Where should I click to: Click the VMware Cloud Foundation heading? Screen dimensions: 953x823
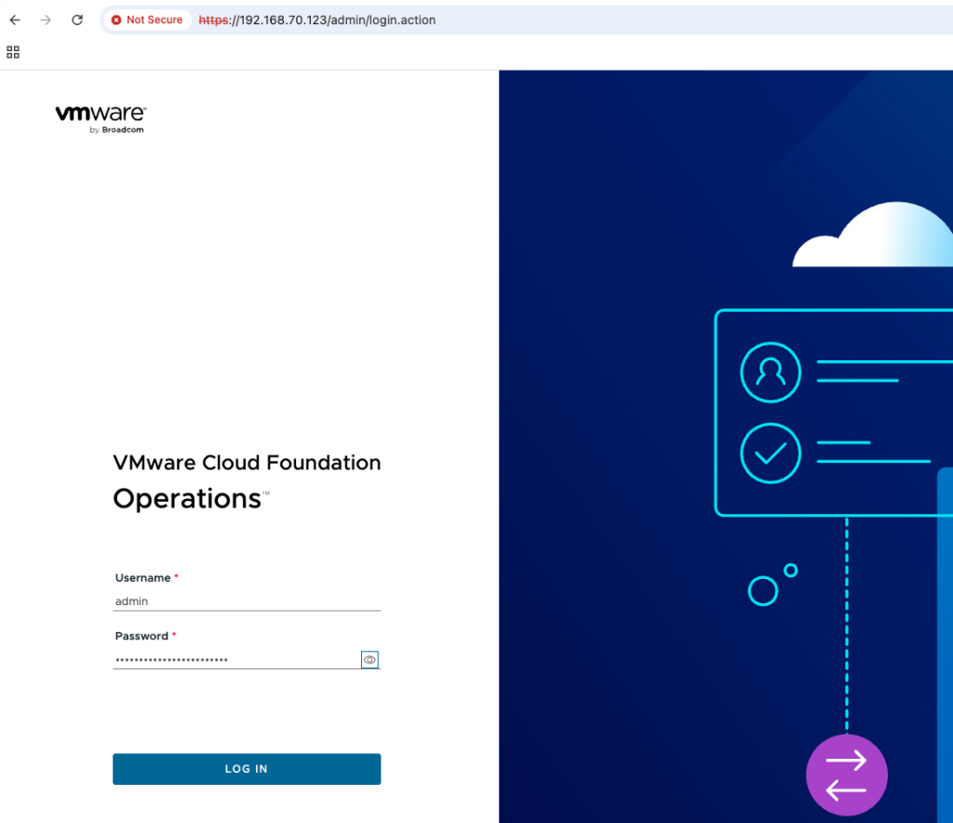[247, 463]
